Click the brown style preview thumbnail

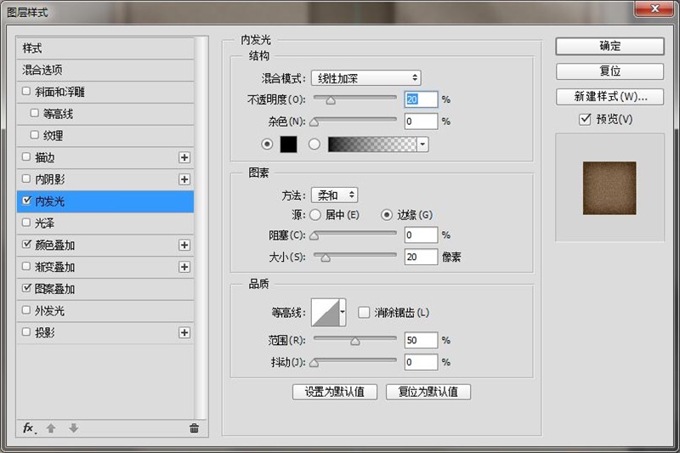coord(609,188)
